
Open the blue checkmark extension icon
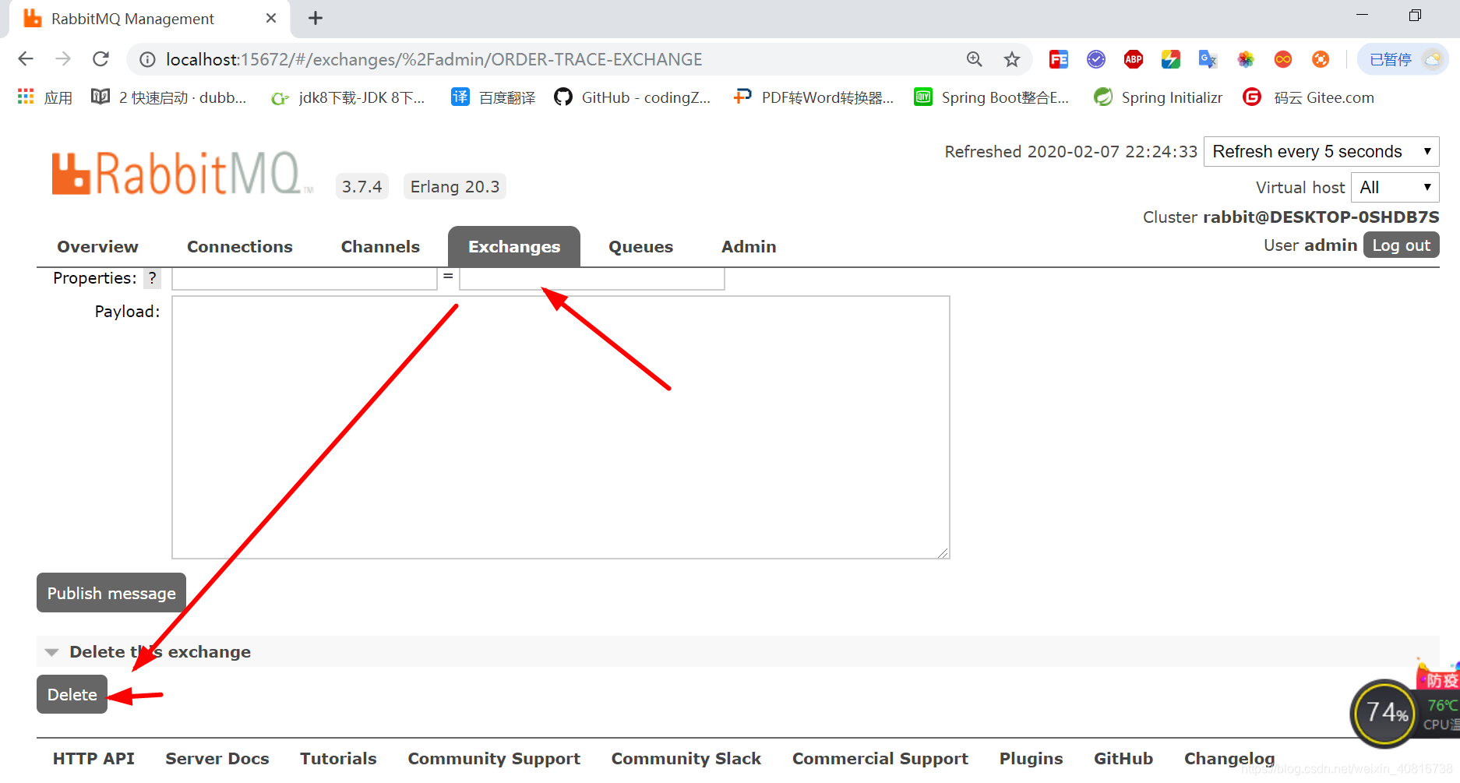(x=1096, y=59)
